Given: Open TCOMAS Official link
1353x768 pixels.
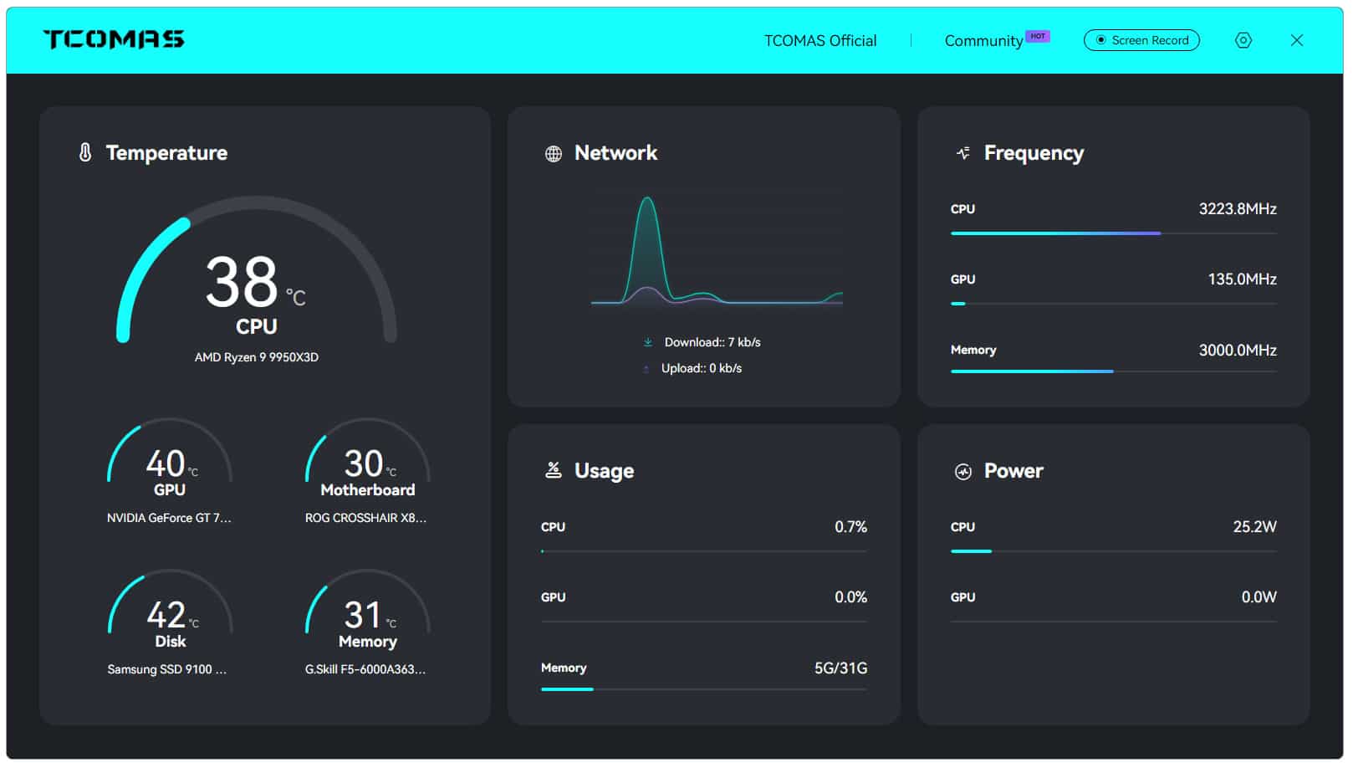Looking at the screenshot, I should (820, 40).
